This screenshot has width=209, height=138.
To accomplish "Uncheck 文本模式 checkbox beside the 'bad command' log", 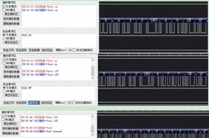I will 3,116.
